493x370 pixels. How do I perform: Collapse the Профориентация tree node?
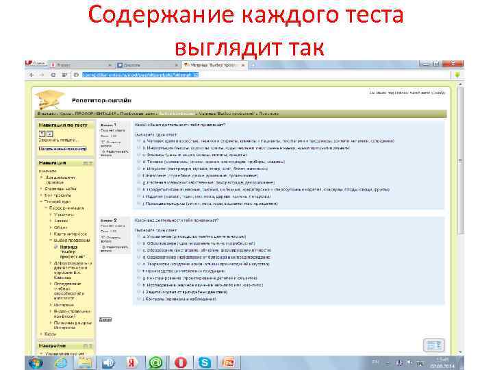point(46,208)
